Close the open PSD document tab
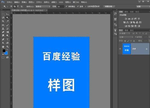150x108 pixels. pyautogui.click(x=46, y=10)
